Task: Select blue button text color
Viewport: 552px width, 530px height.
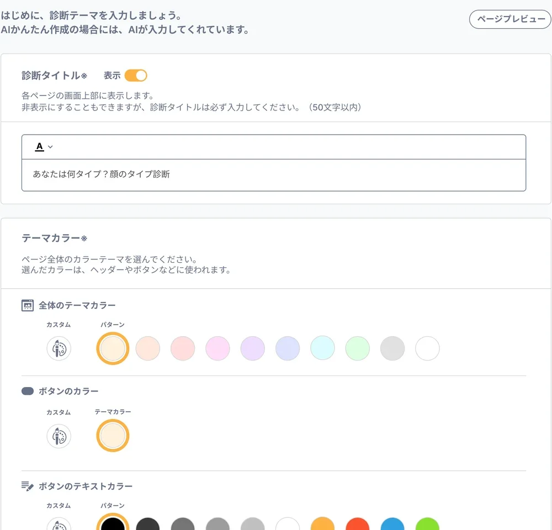Action: pos(392,524)
